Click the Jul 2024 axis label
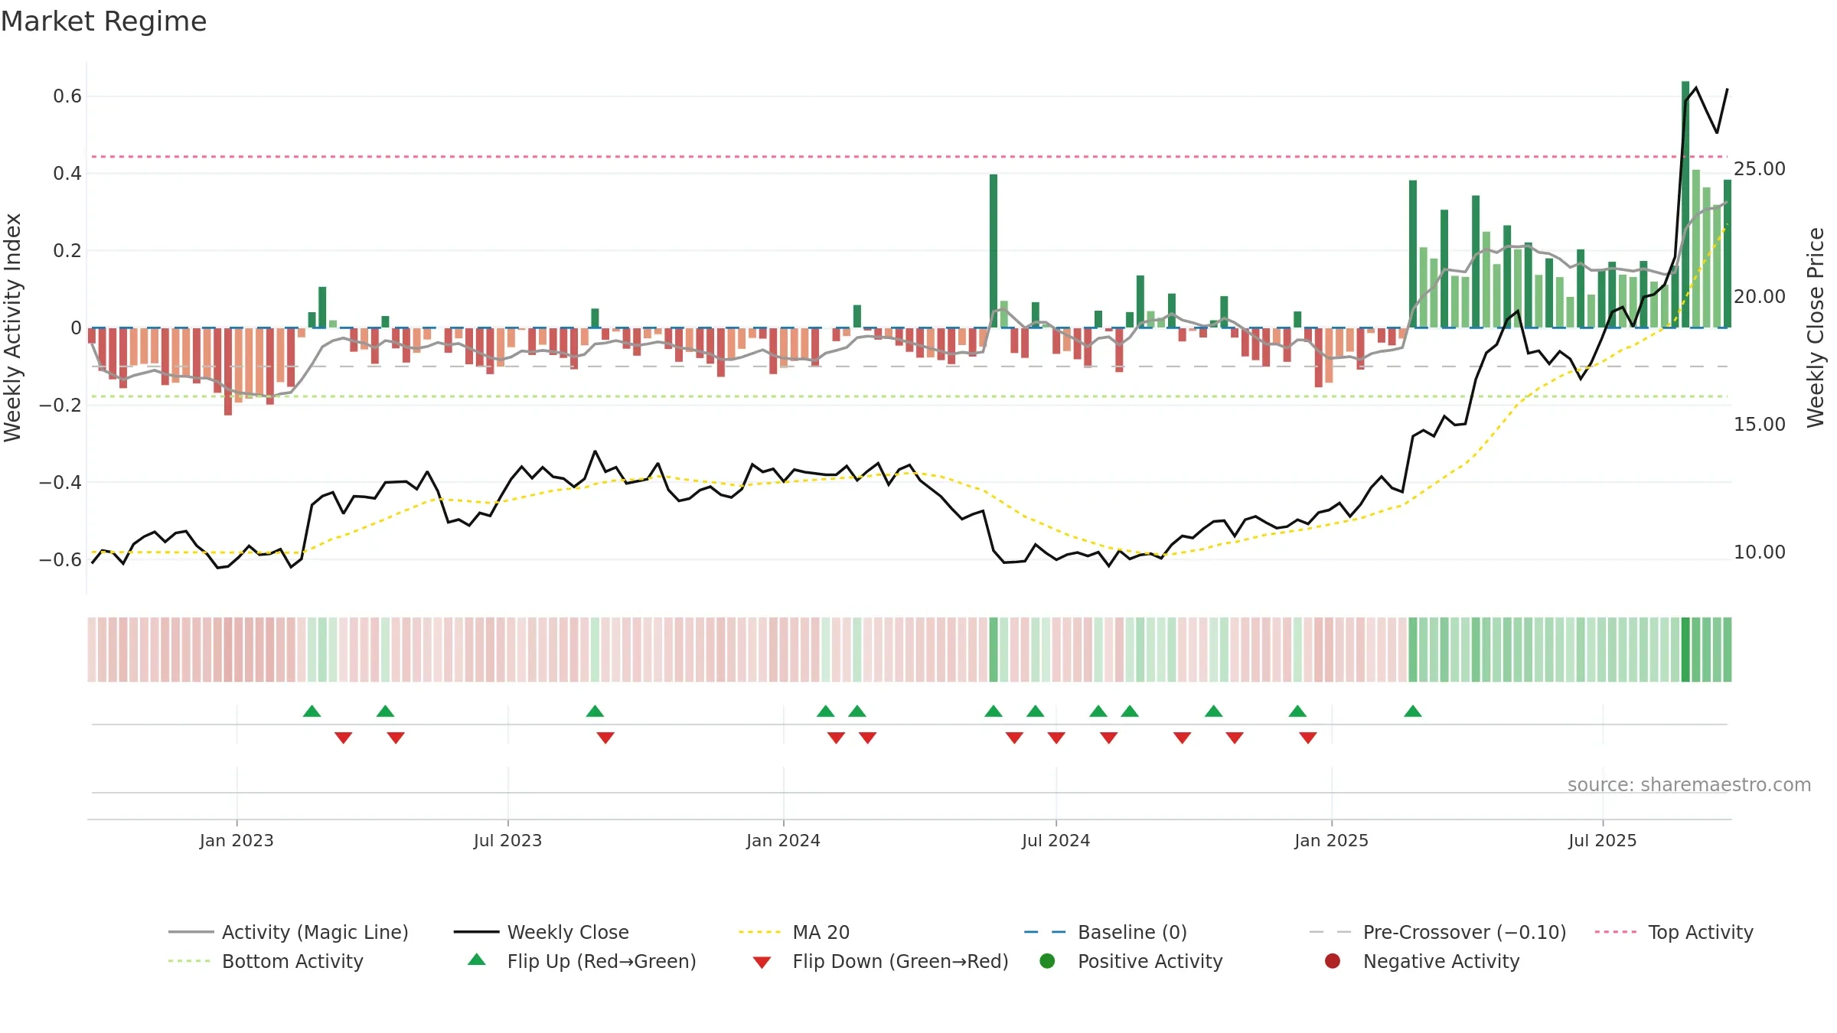1837x1033 pixels. point(1056,840)
